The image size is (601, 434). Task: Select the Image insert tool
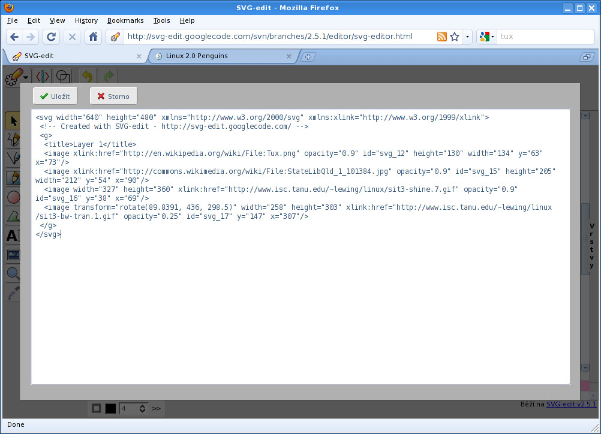point(13,255)
